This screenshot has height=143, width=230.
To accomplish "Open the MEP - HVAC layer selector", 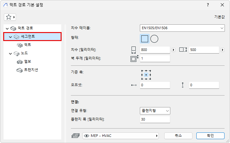I will (121, 136).
